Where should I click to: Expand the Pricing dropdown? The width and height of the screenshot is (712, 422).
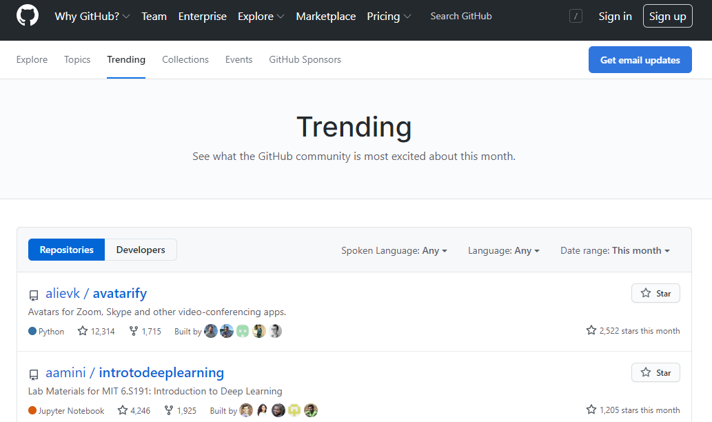pyautogui.click(x=389, y=17)
